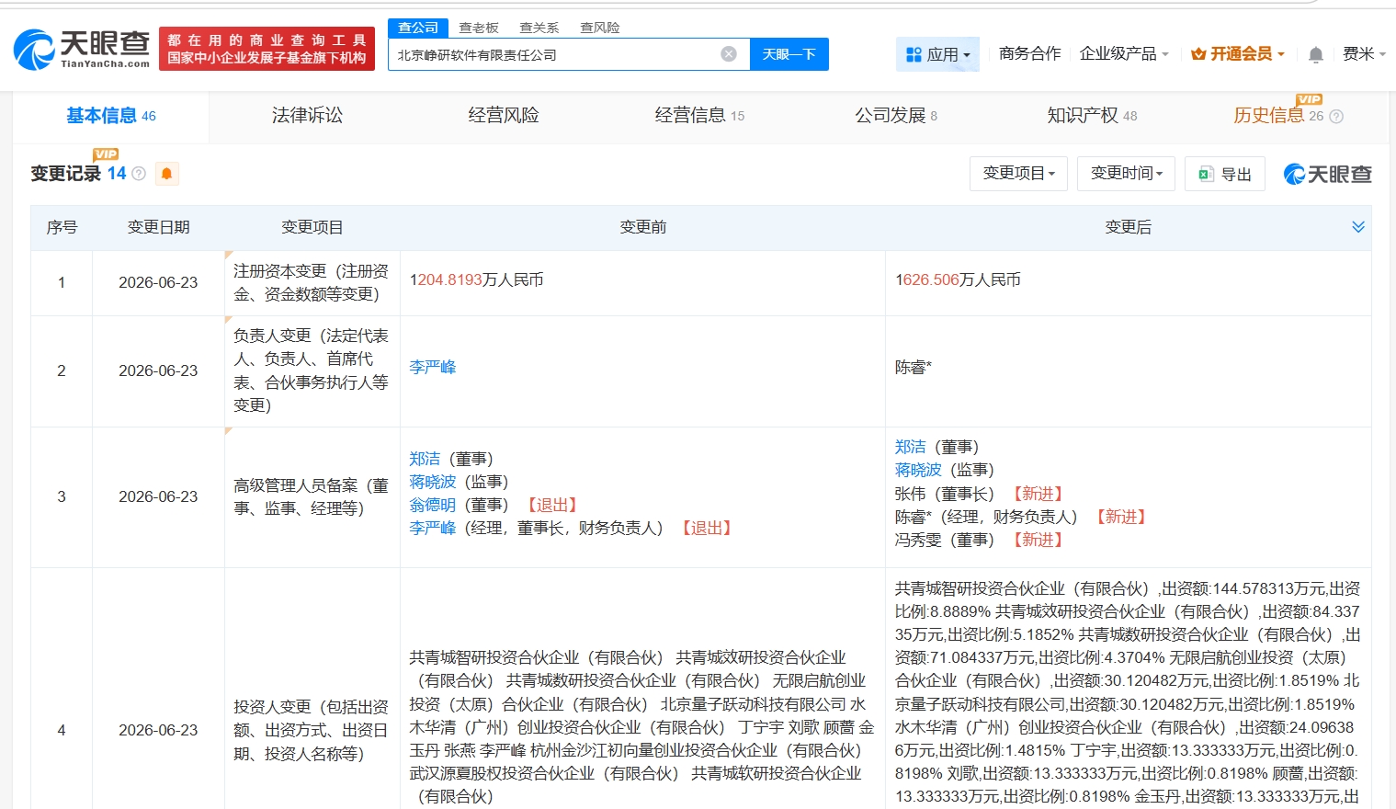Screen dimensions: 1396x809
Task: Open the 企业级产品 dropdown
Action: coord(1123,54)
